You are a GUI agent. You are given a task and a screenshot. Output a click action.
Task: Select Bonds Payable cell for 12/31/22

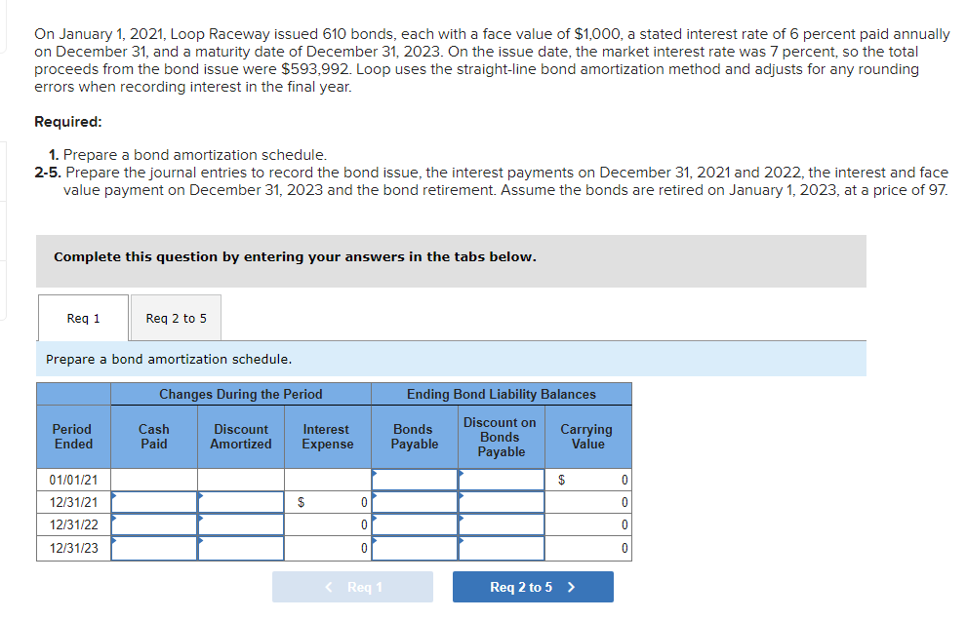(x=415, y=524)
